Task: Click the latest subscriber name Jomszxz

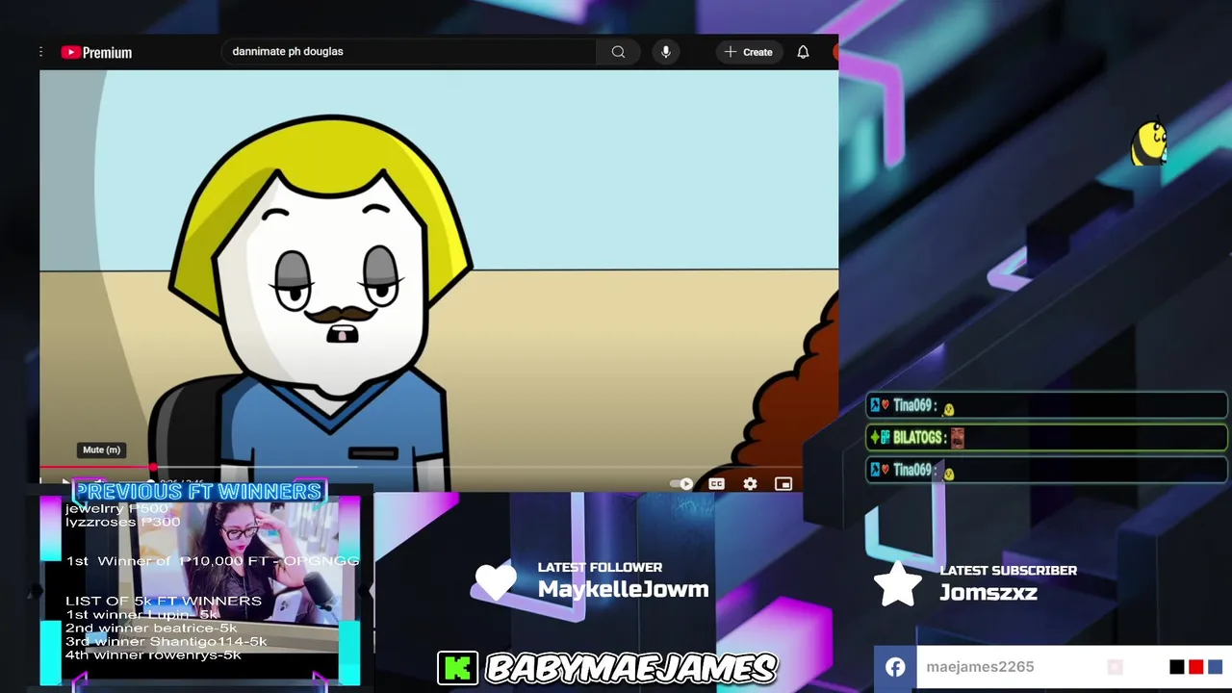Action: click(988, 592)
